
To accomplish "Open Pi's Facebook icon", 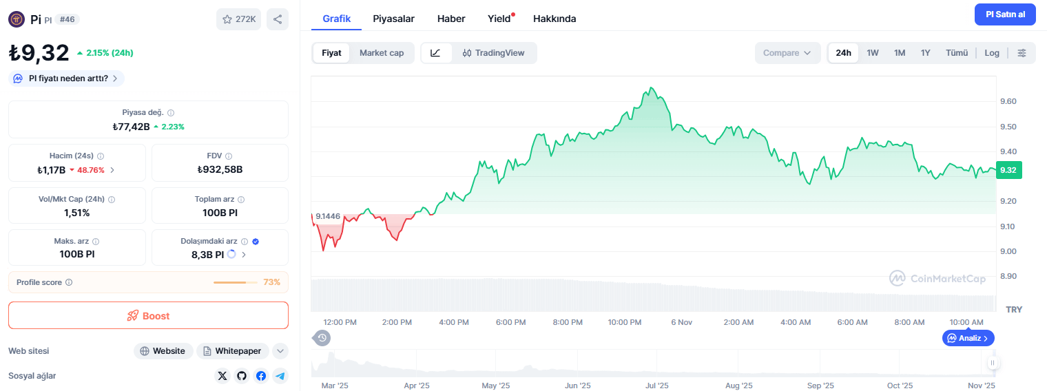I will [x=261, y=376].
